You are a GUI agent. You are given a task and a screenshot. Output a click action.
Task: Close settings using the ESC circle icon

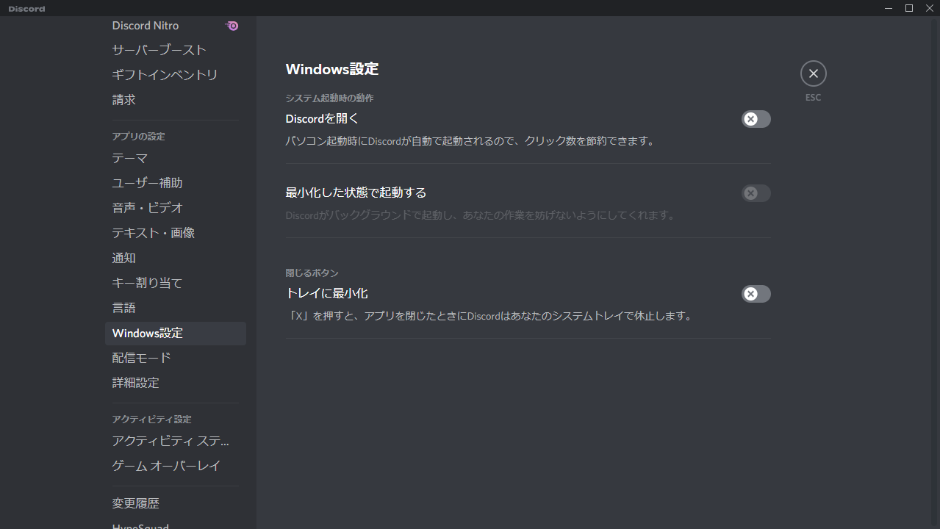coord(813,73)
